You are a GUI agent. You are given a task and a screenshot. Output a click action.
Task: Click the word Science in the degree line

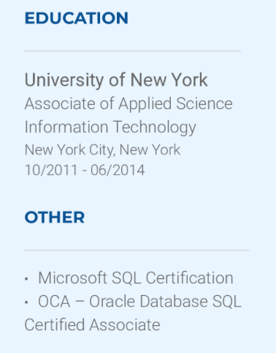[x=204, y=104]
